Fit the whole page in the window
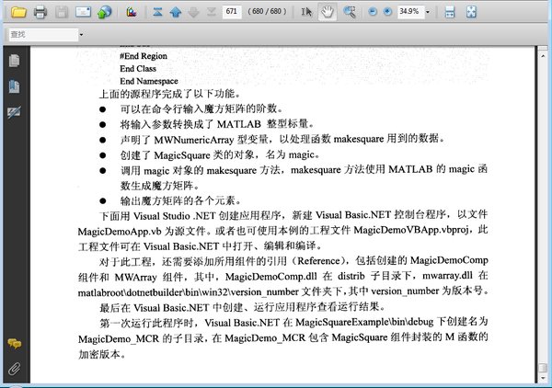The width and height of the screenshot is (552, 388). coord(471,12)
